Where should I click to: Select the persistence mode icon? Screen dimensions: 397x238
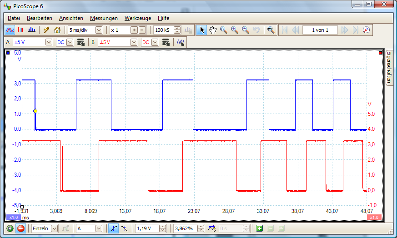(x=20, y=30)
